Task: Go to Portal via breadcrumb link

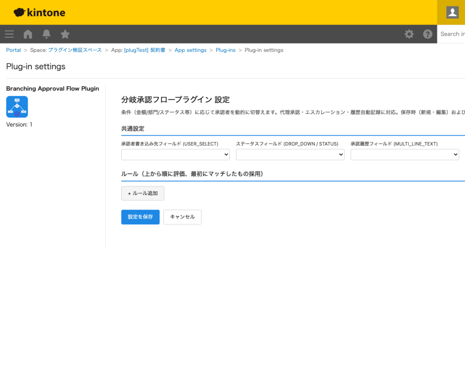Action: 13,50
